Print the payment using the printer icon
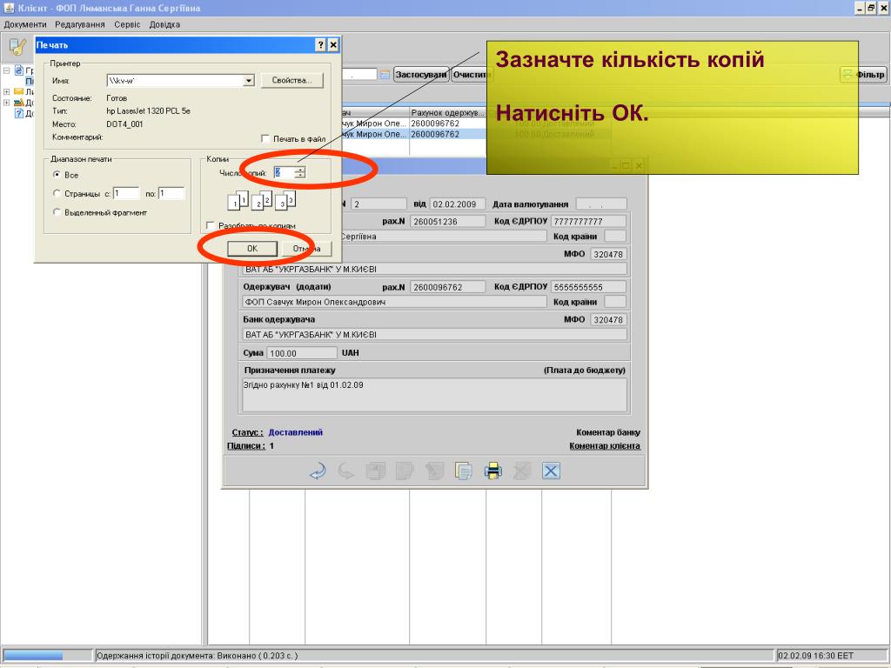The width and height of the screenshot is (891, 668). tap(492, 471)
